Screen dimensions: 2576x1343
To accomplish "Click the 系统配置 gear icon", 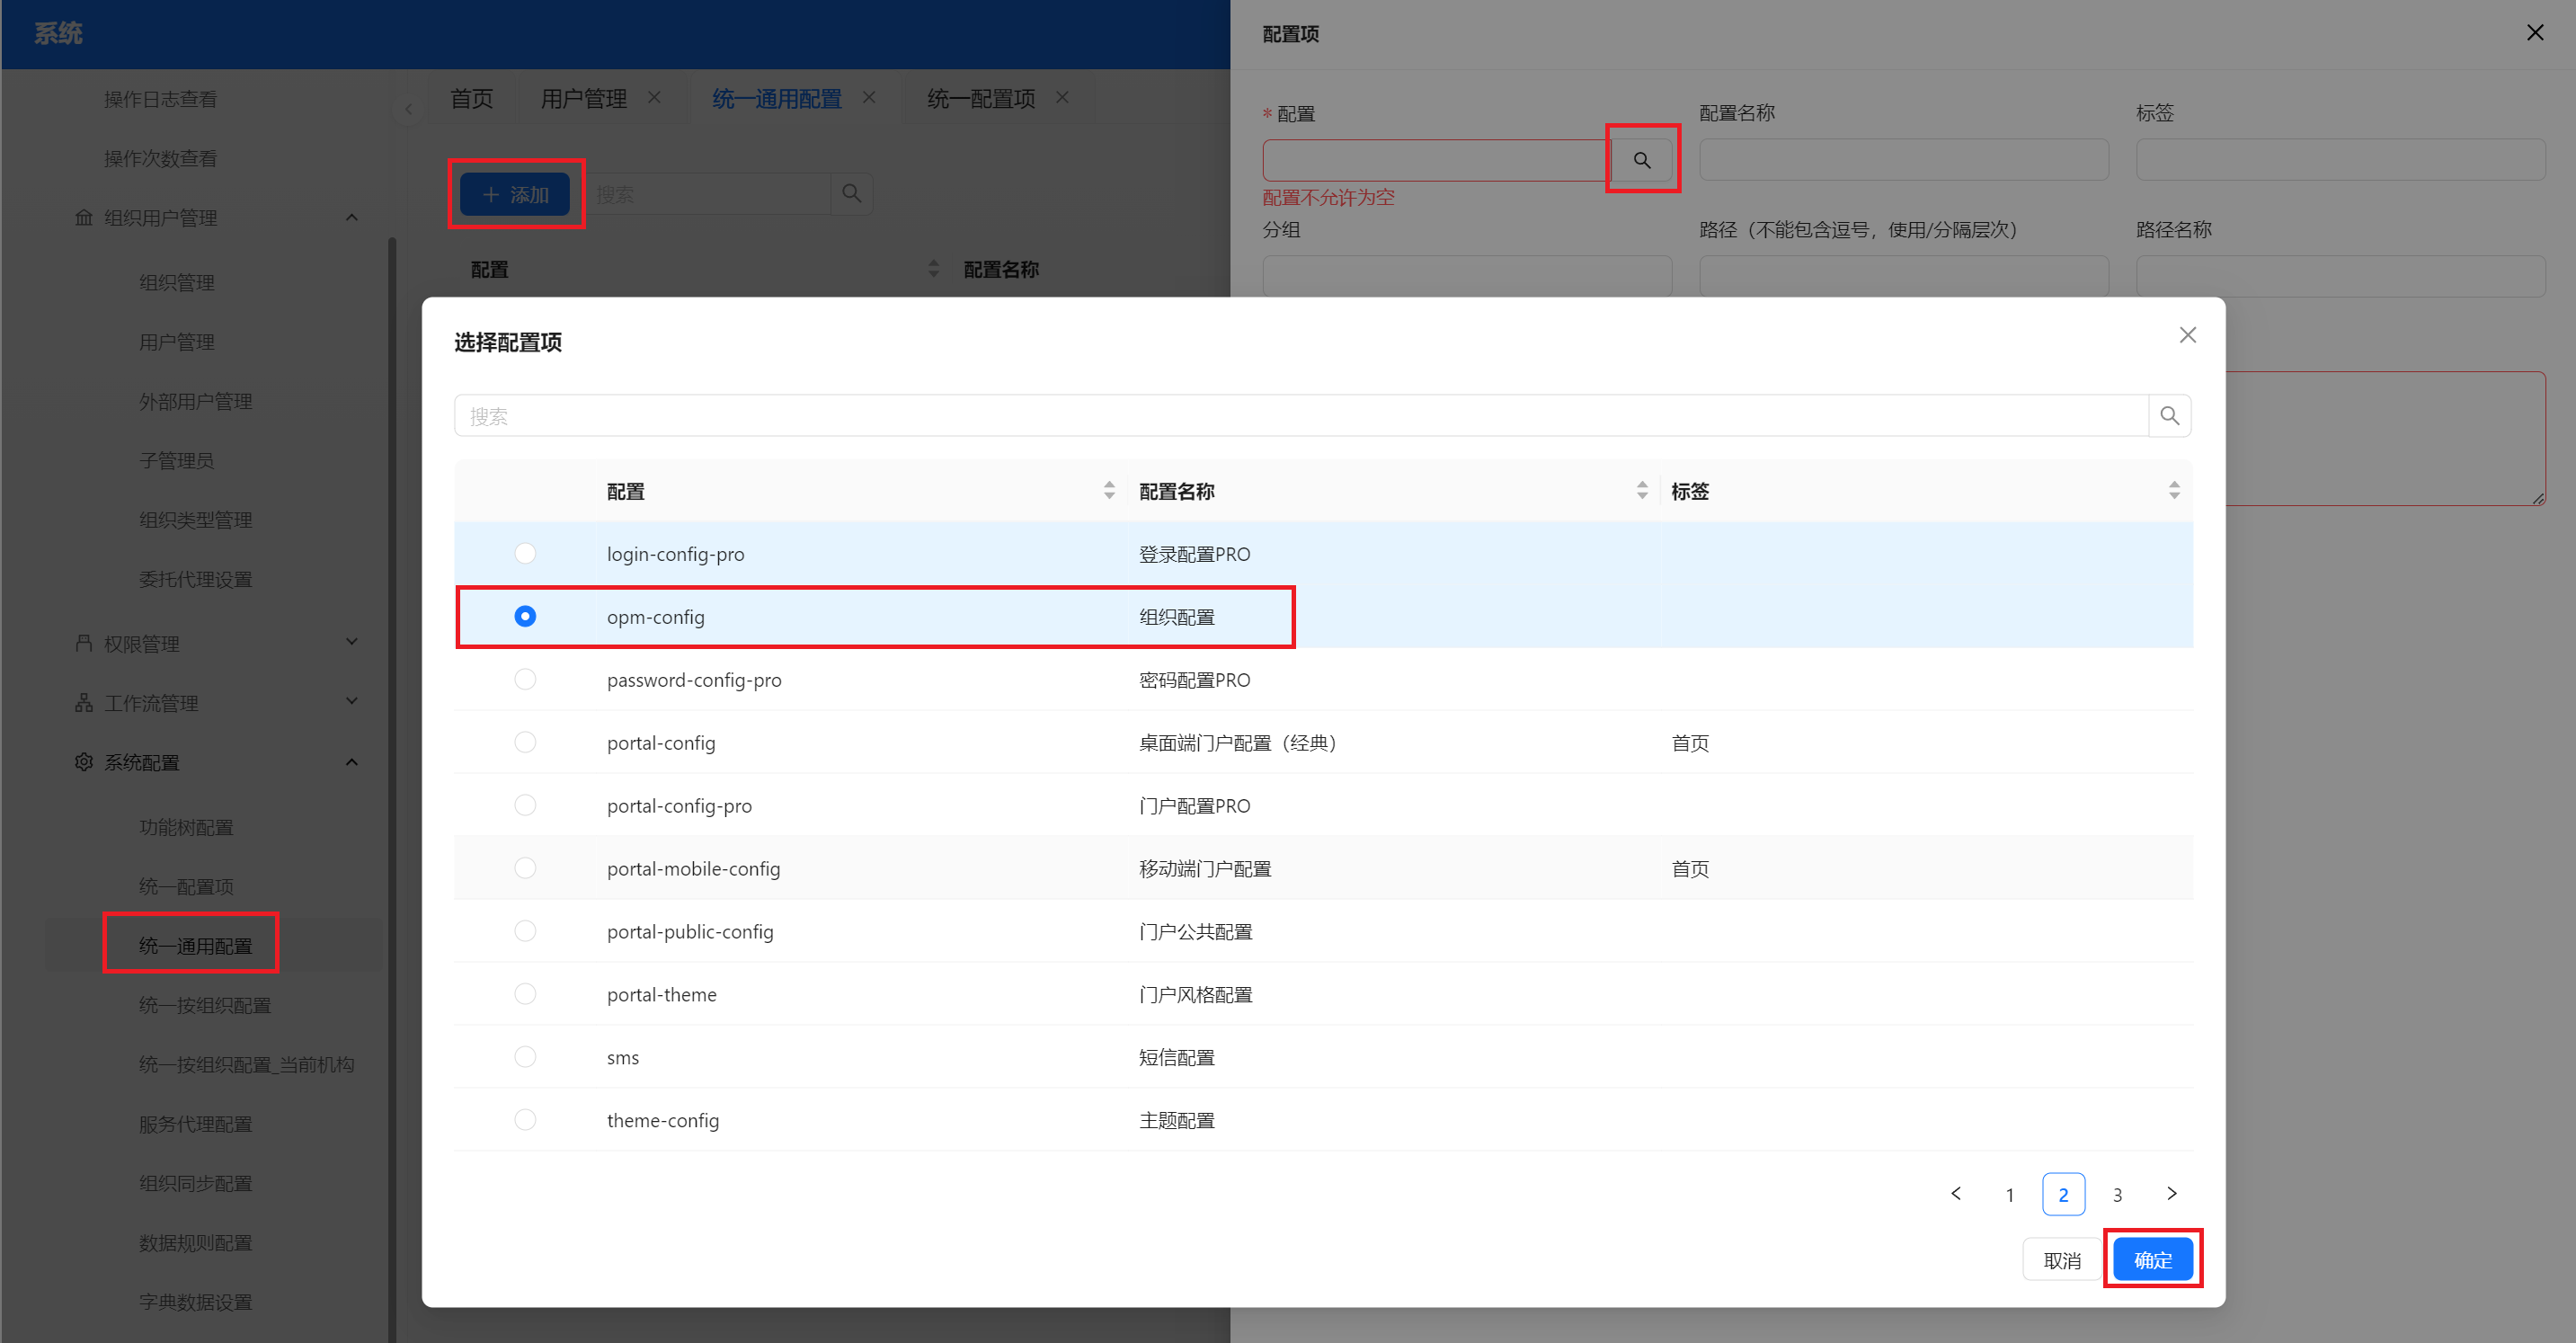I will tap(84, 762).
